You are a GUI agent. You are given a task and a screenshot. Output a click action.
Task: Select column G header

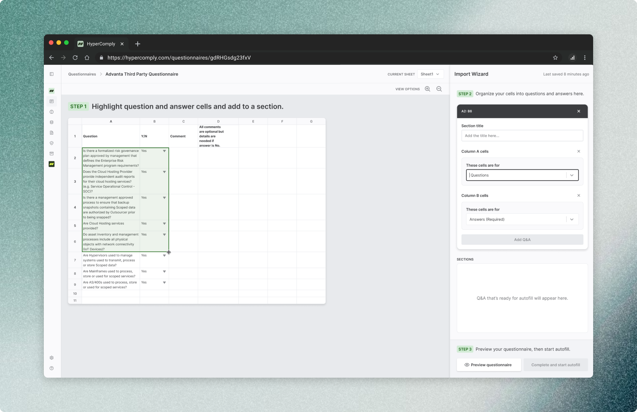click(311, 121)
